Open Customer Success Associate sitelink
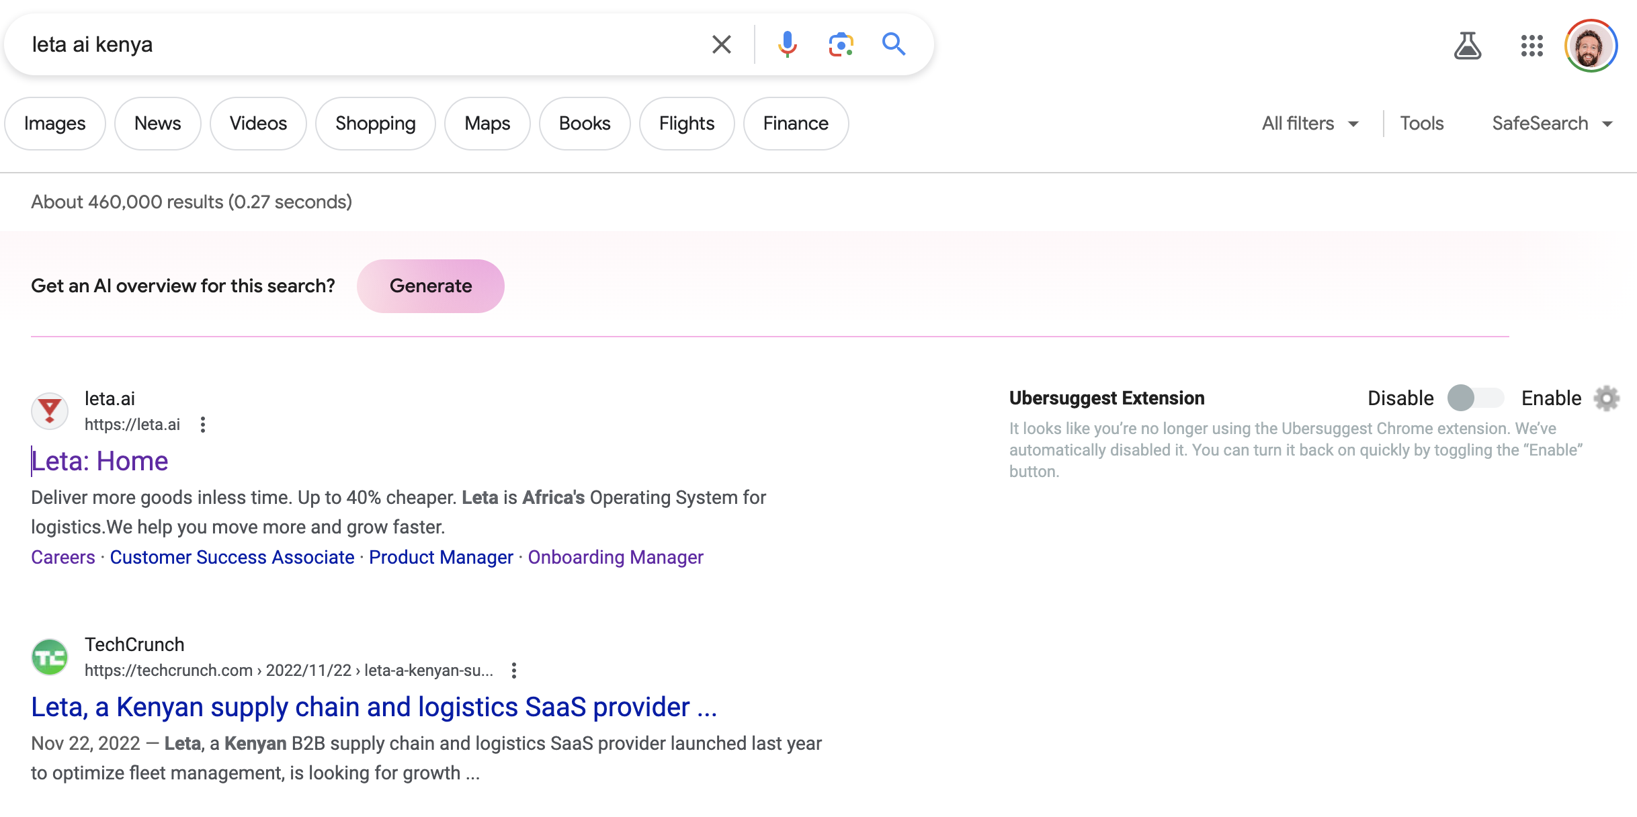Image resolution: width=1637 pixels, height=817 pixels. point(232,557)
